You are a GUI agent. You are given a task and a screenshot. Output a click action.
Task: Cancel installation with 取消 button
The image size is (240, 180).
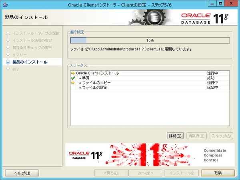pos(218,173)
